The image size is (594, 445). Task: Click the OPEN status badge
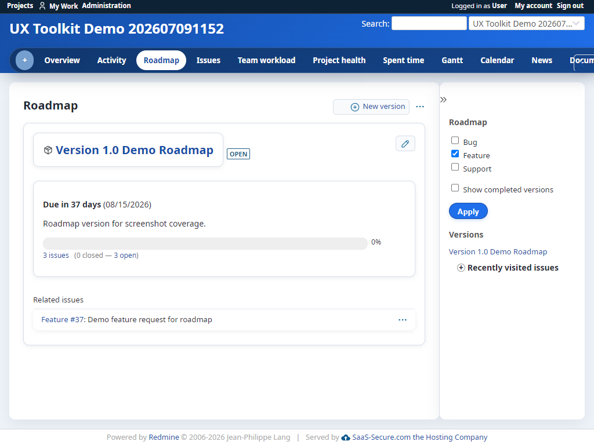pos(238,154)
